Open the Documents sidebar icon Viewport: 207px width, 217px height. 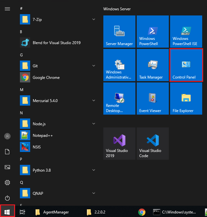click(x=7, y=152)
